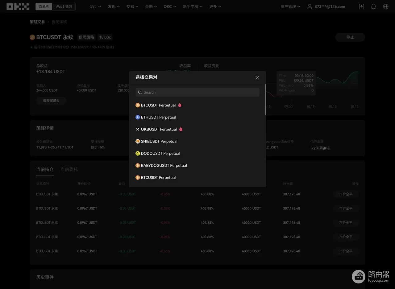Screen dimensions: 395x289
Task: Select DODOUSDT Perpetual from list
Action: (197, 153)
